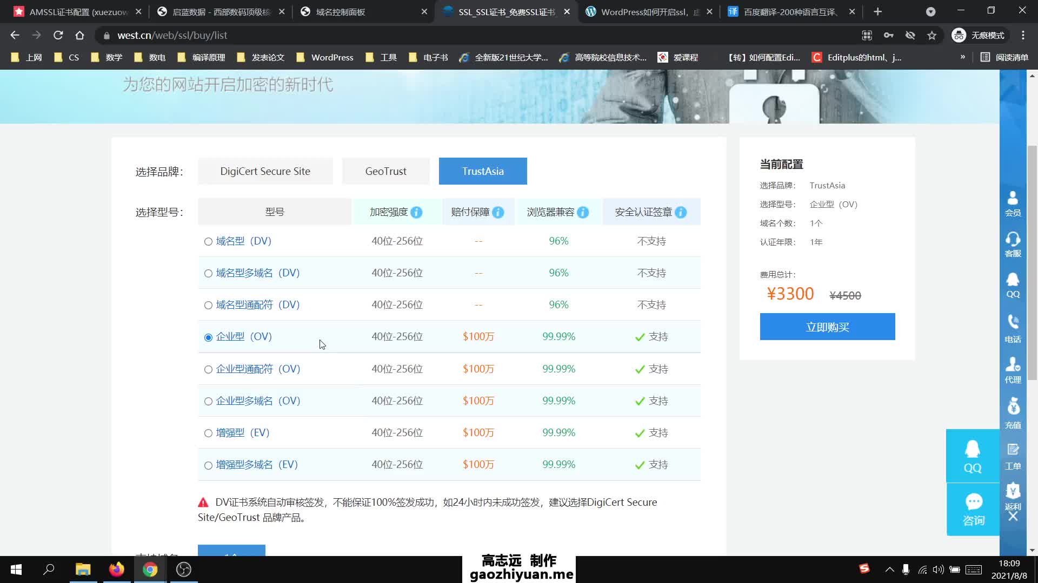Screen dimensions: 1038x583
Task: Open the tab search dropdown arrow
Action: (930, 11)
